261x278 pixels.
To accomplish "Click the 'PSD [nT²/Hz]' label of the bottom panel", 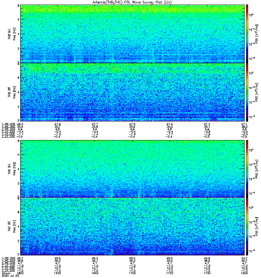I will point(256,227).
